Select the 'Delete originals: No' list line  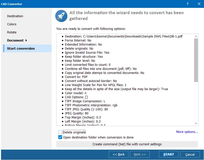(x=79, y=48)
